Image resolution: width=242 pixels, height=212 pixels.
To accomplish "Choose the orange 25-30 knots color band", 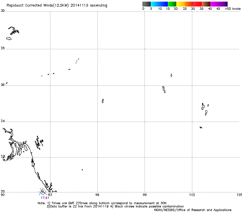I will coord(189,4).
